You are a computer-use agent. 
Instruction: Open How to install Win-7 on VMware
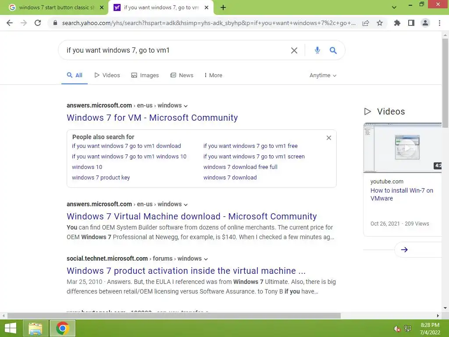(x=402, y=194)
